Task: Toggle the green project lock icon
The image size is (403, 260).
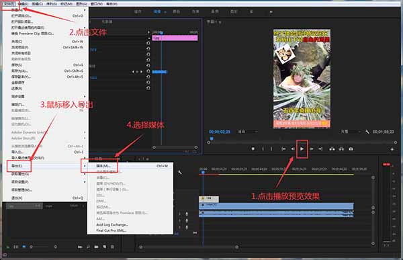Action: pyautogui.click(x=7, y=247)
